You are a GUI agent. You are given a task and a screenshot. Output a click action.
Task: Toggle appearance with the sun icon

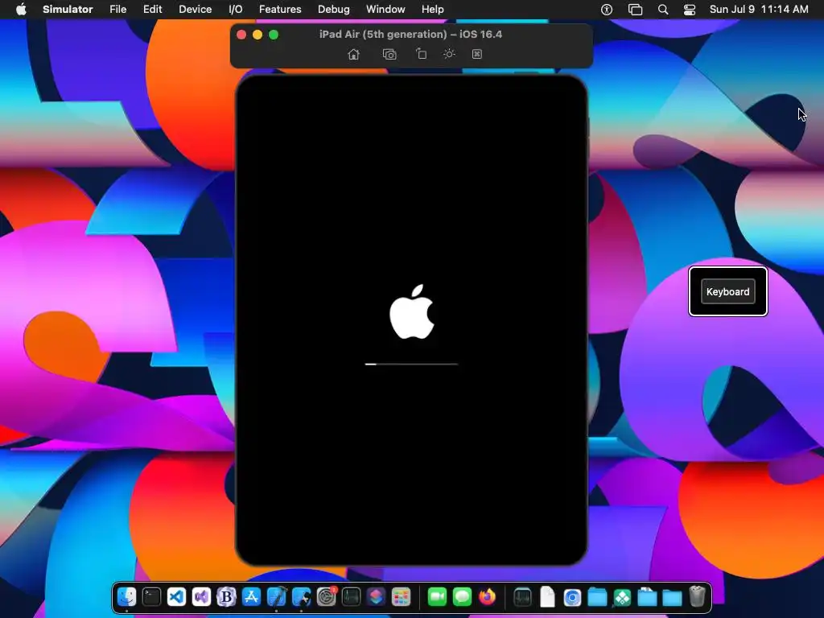click(449, 54)
